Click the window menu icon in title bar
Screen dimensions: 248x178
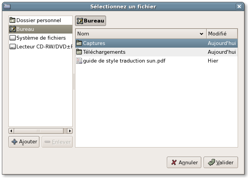(x=7, y=6)
